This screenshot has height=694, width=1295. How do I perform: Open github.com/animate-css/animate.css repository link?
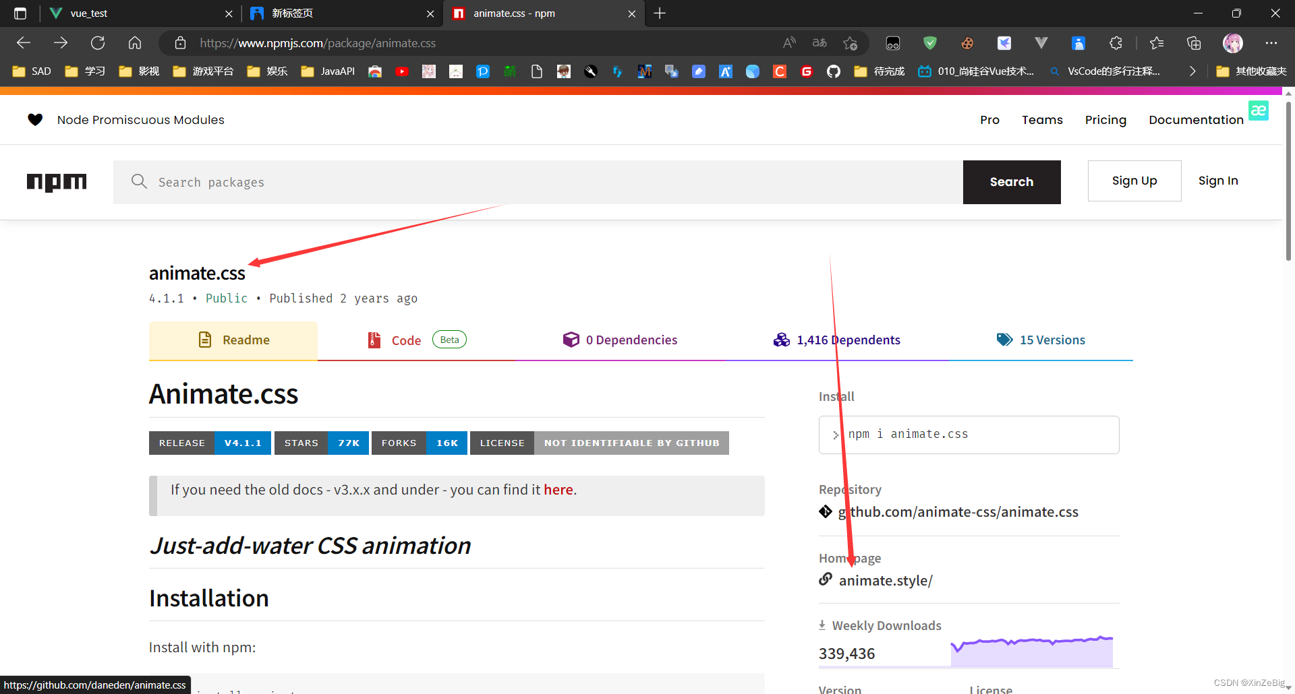(958, 512)
